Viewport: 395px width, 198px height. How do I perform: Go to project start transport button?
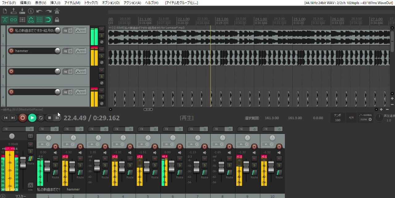(6, 118)
